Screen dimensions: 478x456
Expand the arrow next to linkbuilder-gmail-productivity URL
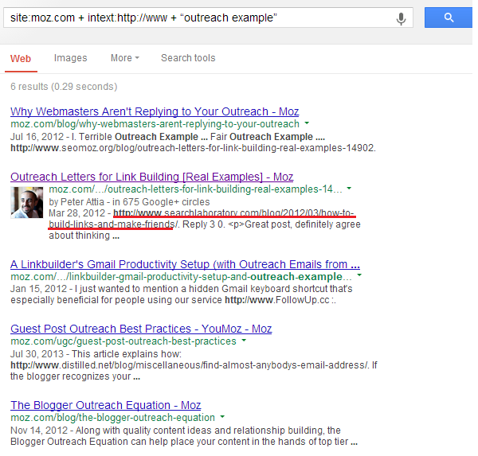point(359,275)
